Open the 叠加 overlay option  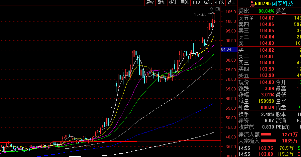coord(161,3)
